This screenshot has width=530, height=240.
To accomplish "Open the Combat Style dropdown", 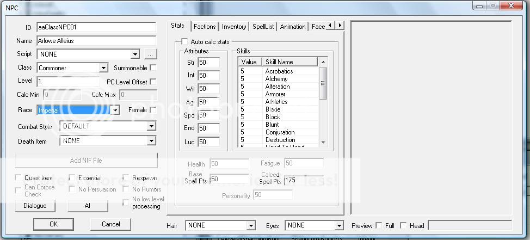I will (x=151, y=126).
